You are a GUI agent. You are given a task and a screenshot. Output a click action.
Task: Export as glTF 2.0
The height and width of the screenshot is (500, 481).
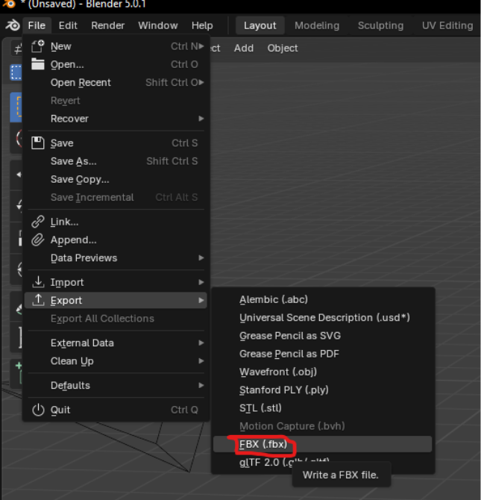323,462
